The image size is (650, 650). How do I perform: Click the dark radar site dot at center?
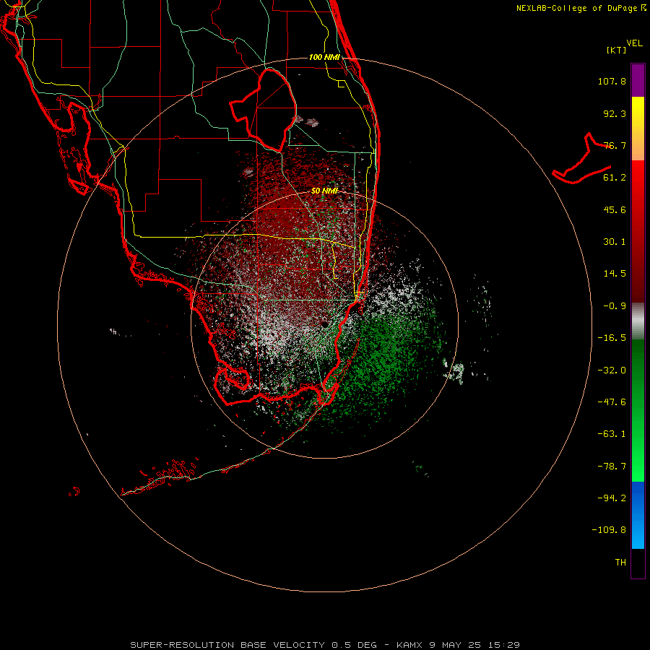[x=324, y=324]
